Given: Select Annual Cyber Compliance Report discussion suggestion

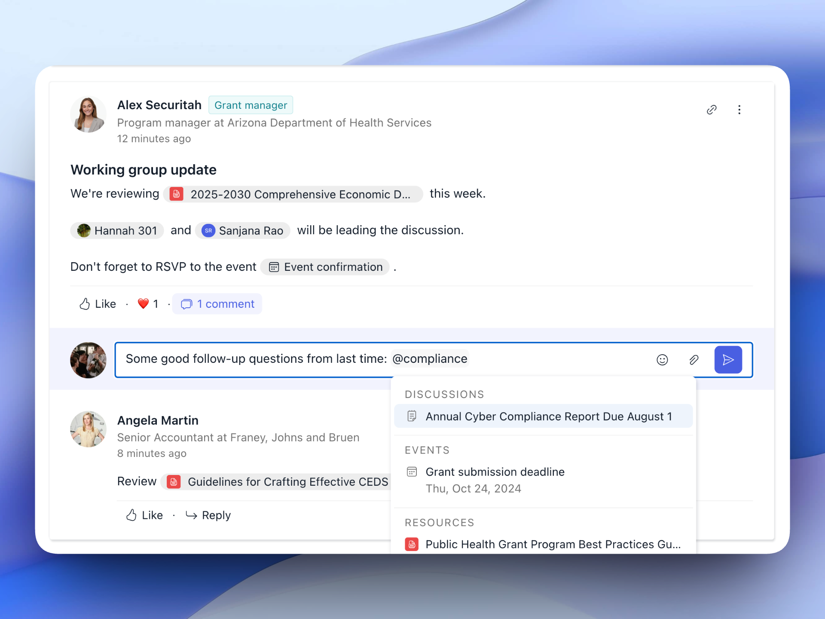Looking at the screenshot, I should tap(543, 416).
